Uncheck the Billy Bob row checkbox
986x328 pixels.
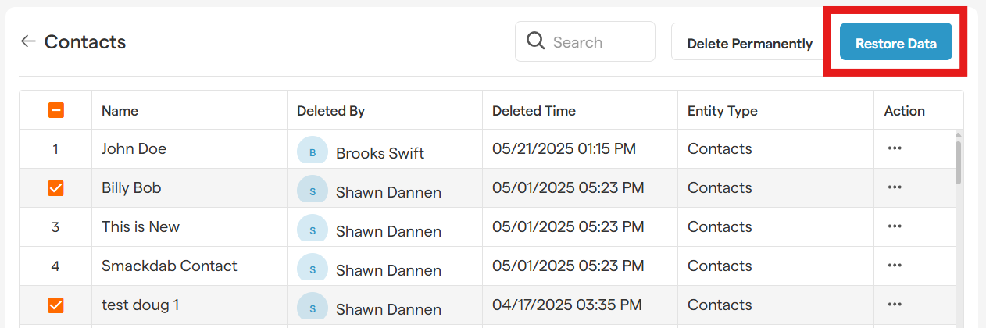(x=55, y=188)
